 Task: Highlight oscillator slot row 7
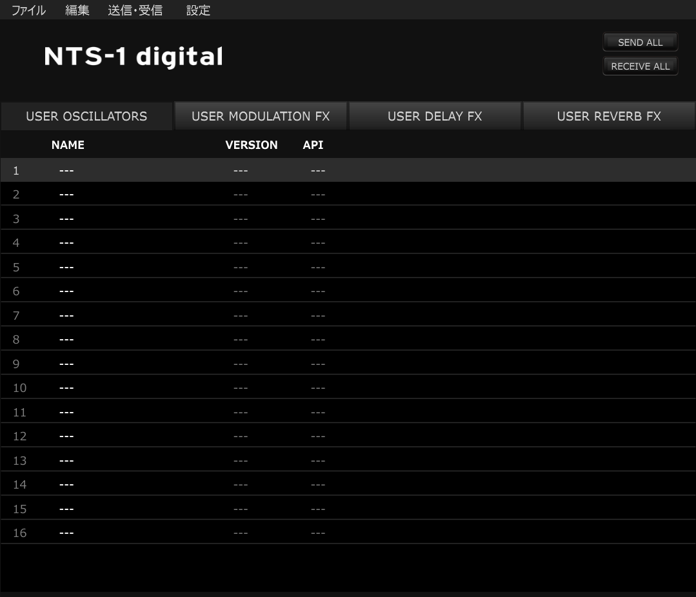coord(348,315)
